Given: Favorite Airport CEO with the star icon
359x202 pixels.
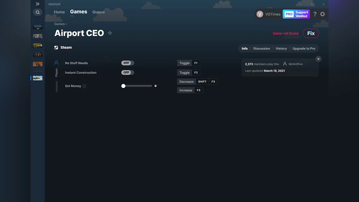Looking at the screenshot, I should coord(110,33).
